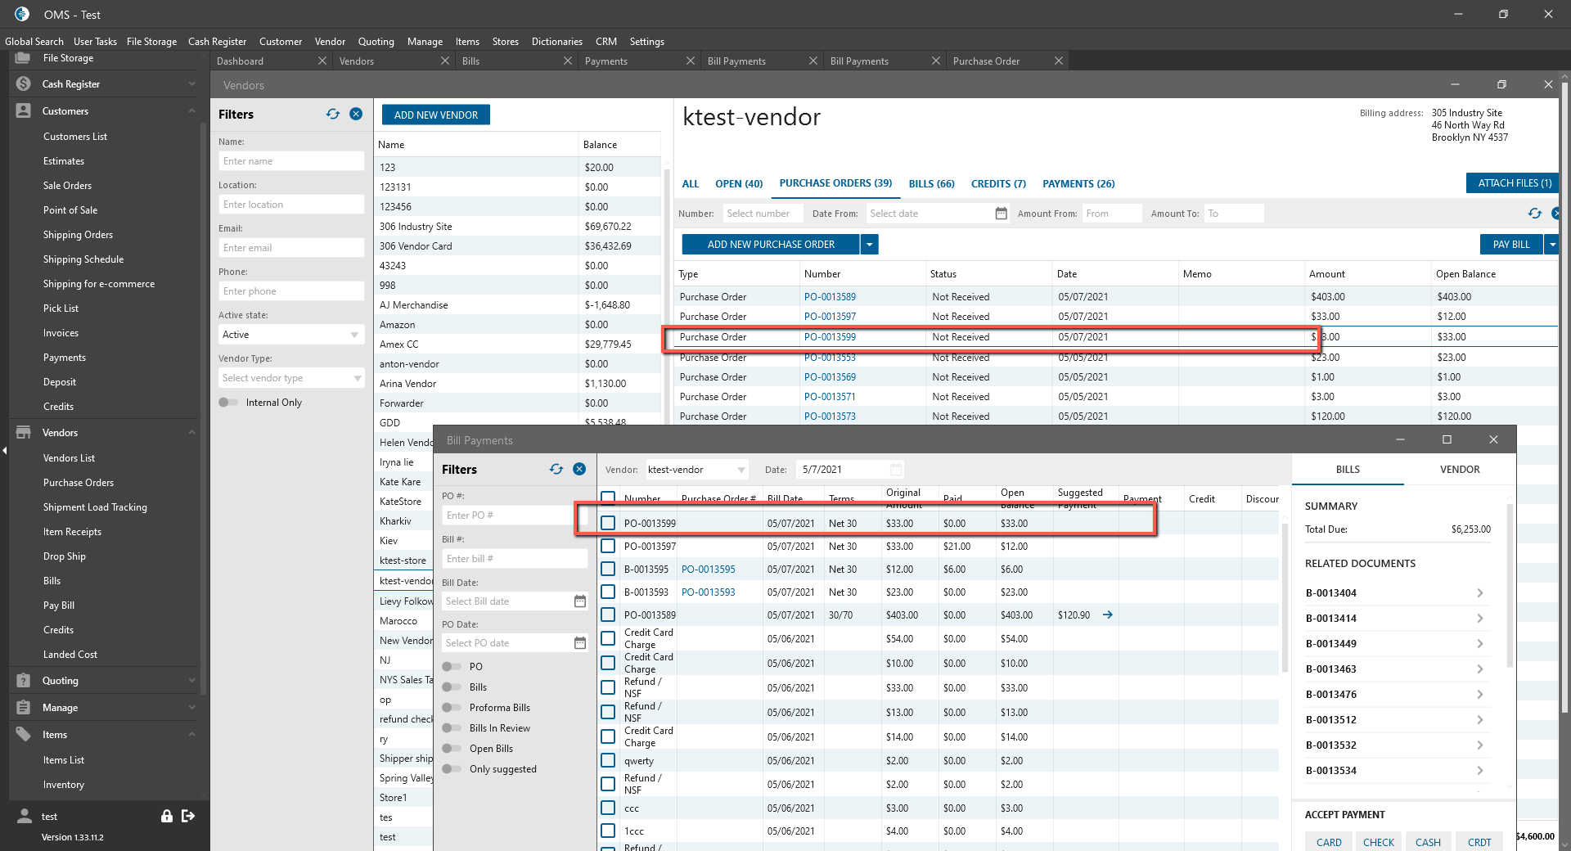Open the Bill Date calendar picker
The width and height of the screenshot is (1571, 851).
coord(580,601)
